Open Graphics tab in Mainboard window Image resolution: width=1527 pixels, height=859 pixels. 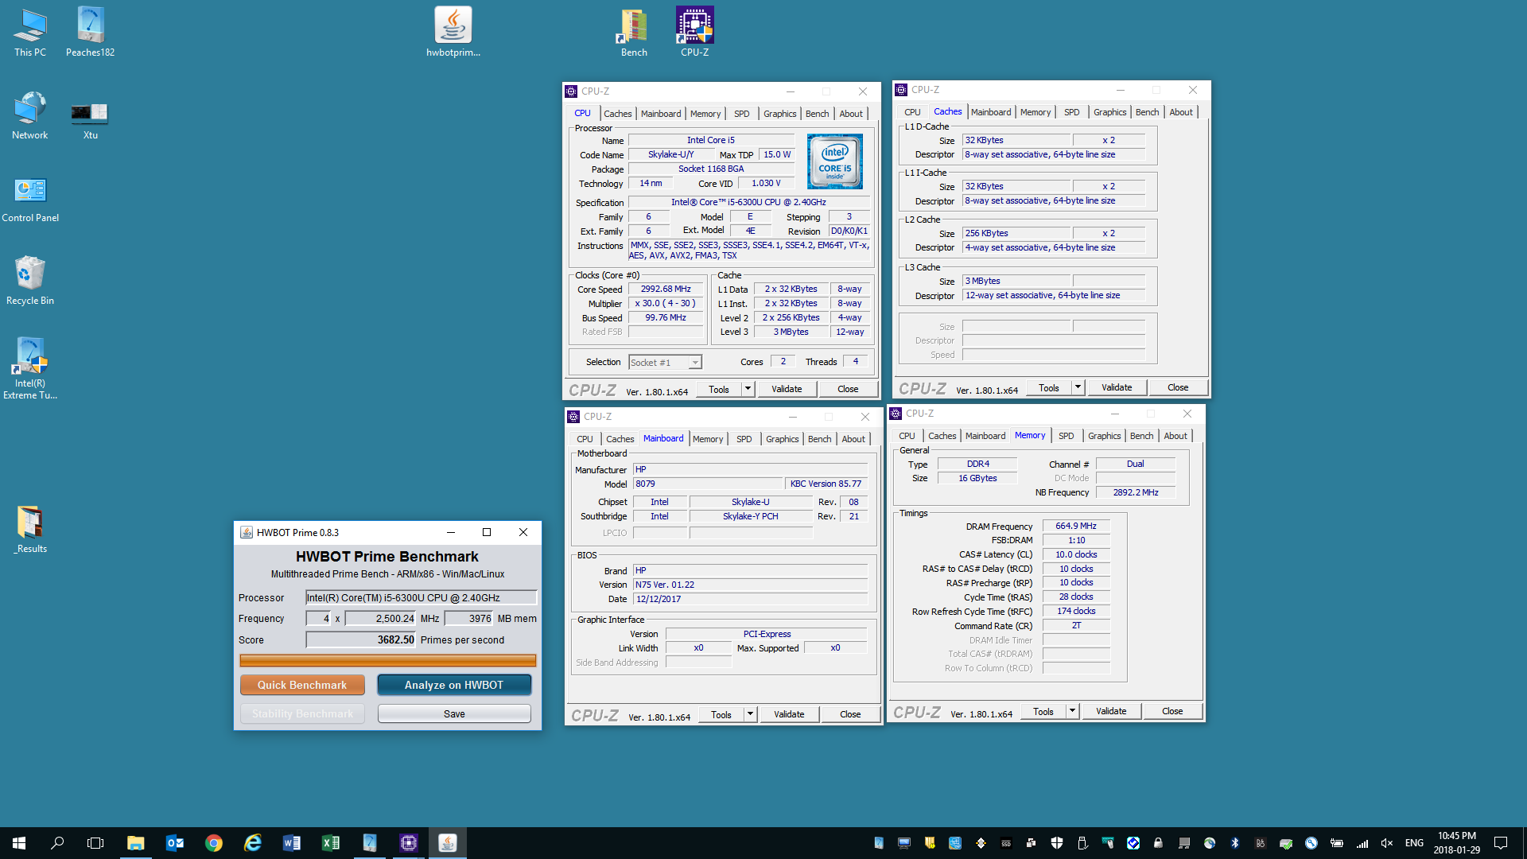pyautogui.click(x=782, y=439)
